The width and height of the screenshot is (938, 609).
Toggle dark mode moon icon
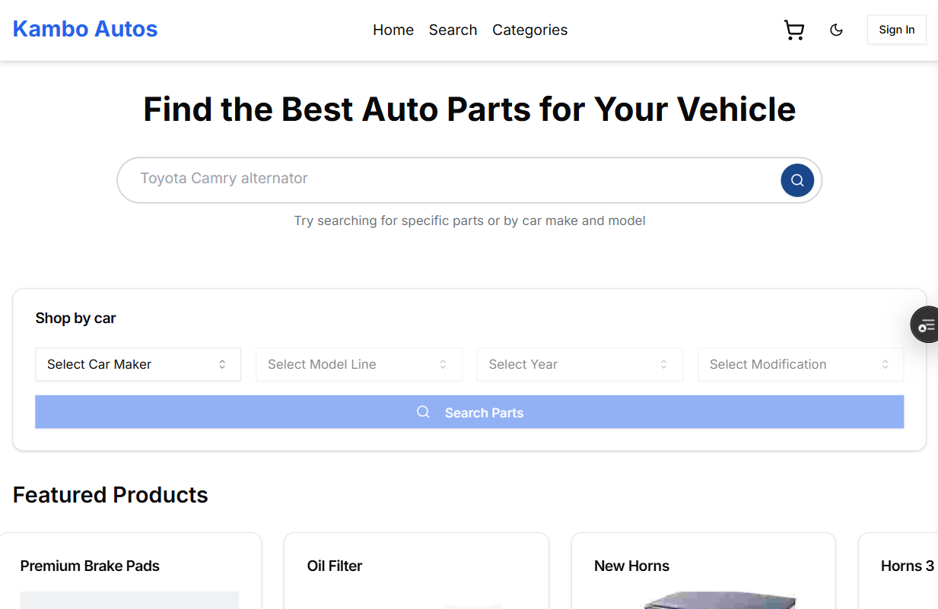836,30
